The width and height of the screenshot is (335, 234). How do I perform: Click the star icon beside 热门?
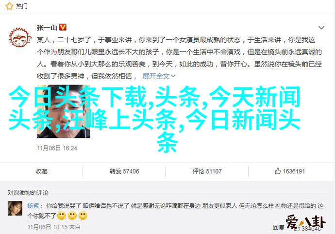pos(9,6)
